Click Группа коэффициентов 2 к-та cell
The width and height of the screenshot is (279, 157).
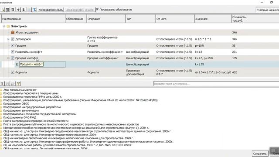tap(102, 39)
